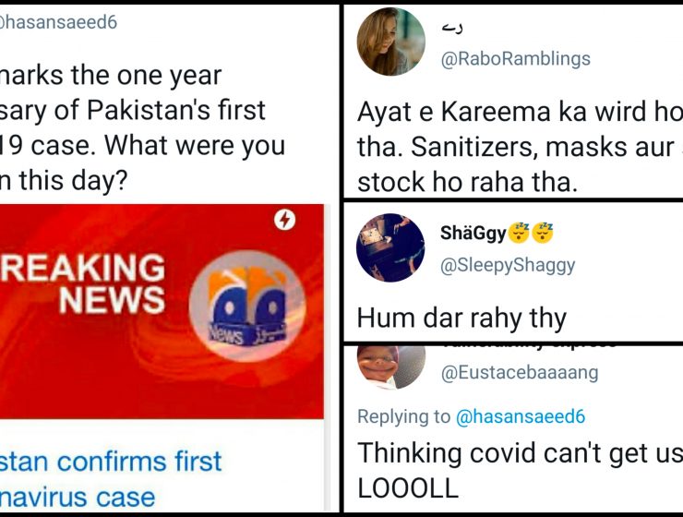This screenshot has height=517, width=683.
Task: Click the Breaking News image thumbnail
Action: click(162, 311)
